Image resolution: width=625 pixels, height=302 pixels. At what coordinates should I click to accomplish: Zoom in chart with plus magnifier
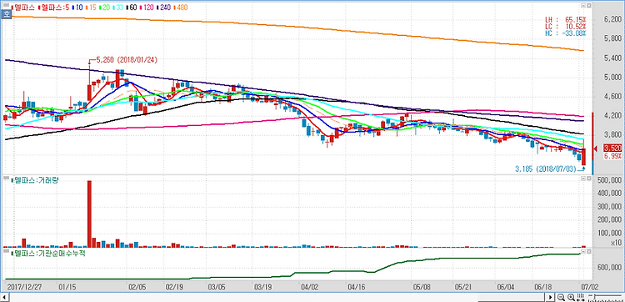pyautogui.click(x=571, y=297)
